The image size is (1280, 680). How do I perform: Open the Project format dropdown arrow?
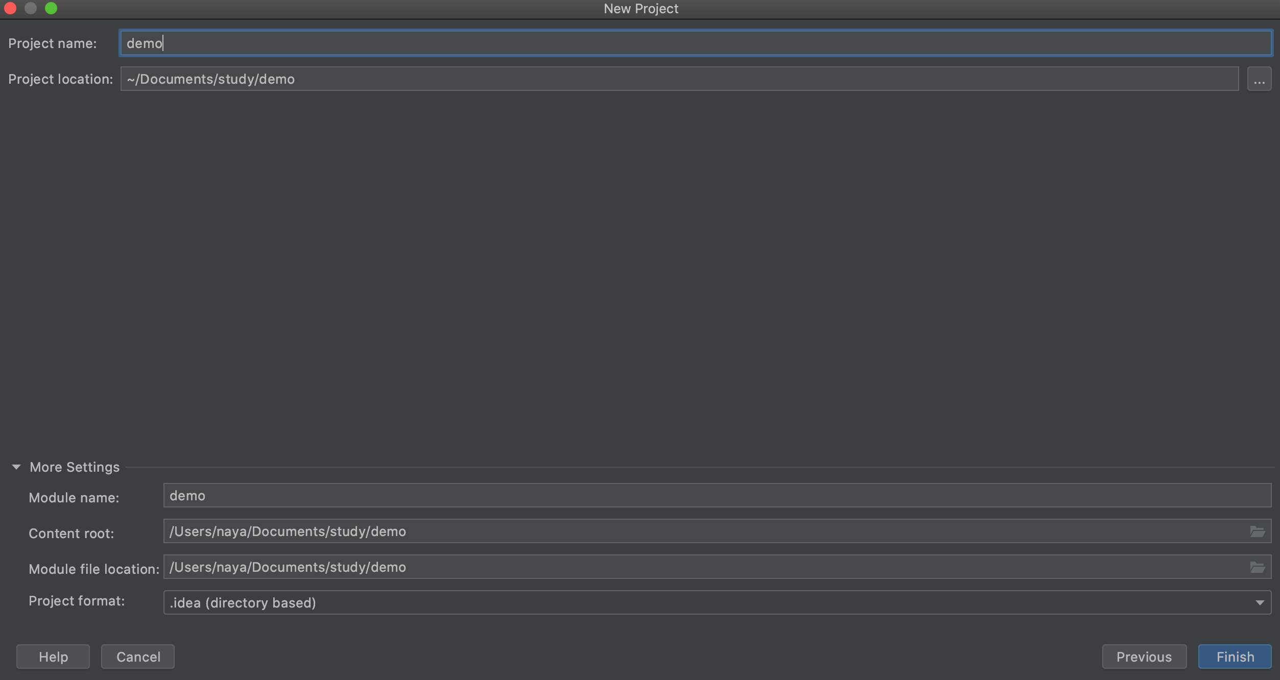(x=1260, y=603)
